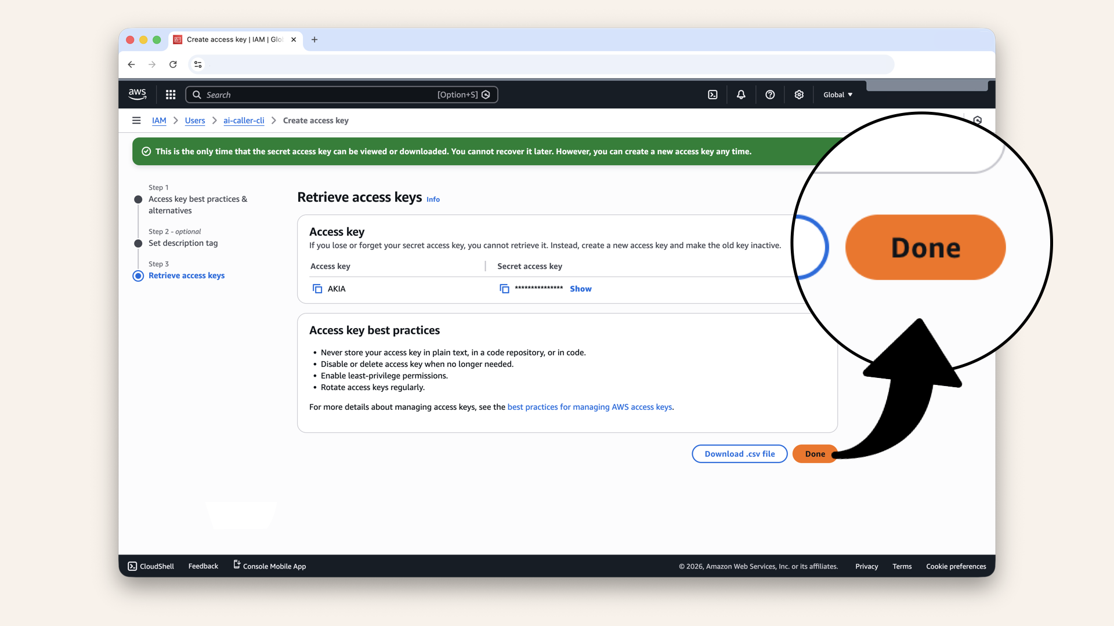
Task: Copy the masked secret access key
Action: [504, 289]
